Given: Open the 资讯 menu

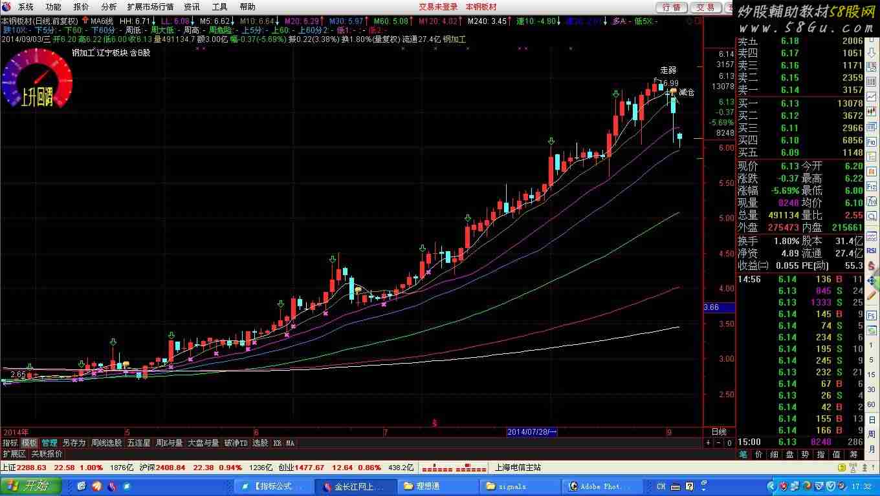Looking at the screenshot, I should (x=192, y=6).
